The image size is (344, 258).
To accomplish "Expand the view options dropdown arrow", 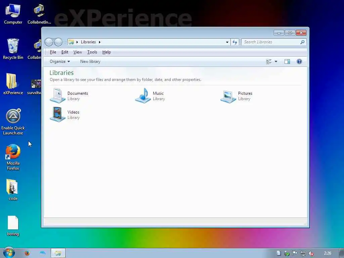I will [x=276, y=62].
